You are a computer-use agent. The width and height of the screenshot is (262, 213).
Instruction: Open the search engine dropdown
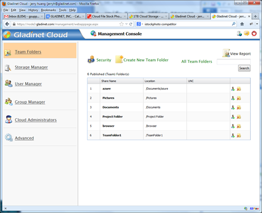point(140,24)
